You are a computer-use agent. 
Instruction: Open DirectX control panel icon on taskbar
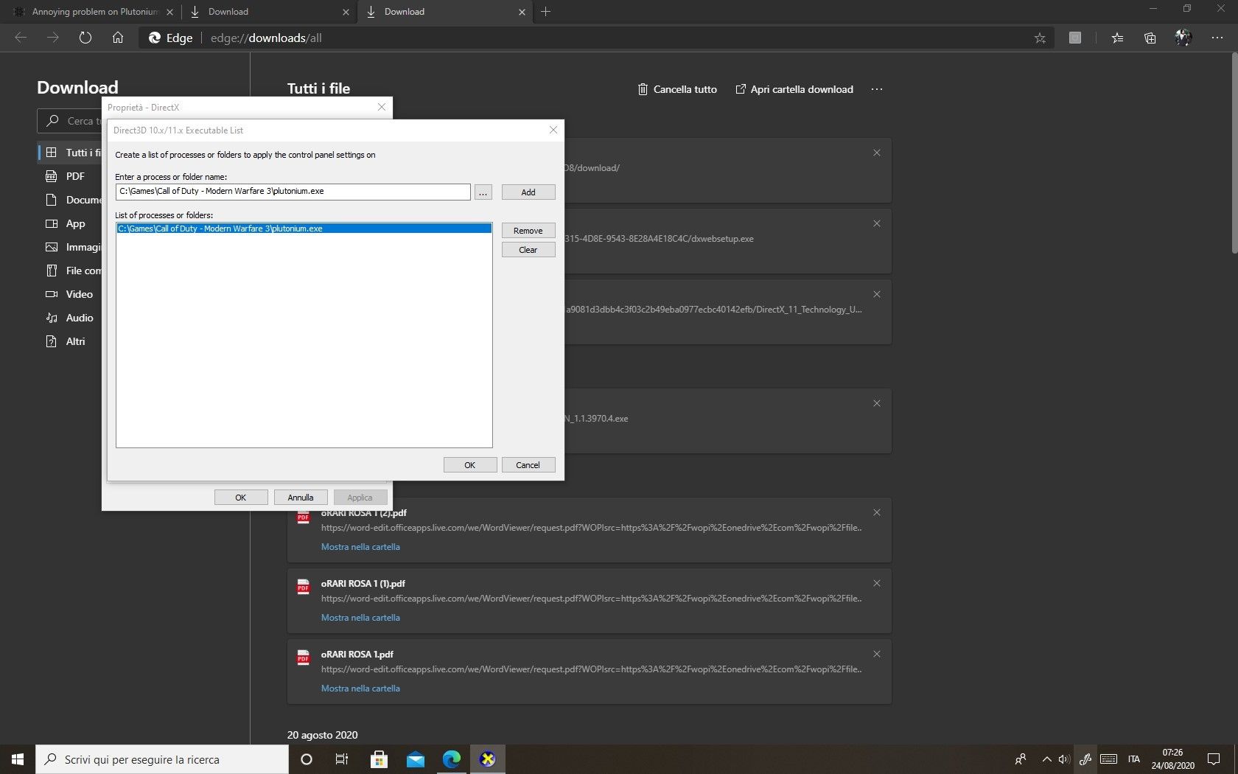pyautogui.click(x=488, y=759)
